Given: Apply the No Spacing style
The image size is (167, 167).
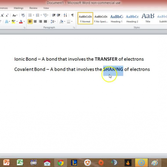Looking at the screenshot, I should (x=101, y=18).
